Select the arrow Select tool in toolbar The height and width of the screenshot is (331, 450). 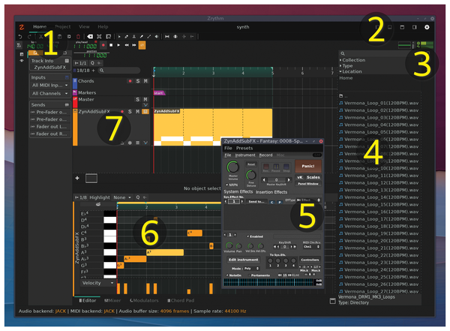pos(119,37)
